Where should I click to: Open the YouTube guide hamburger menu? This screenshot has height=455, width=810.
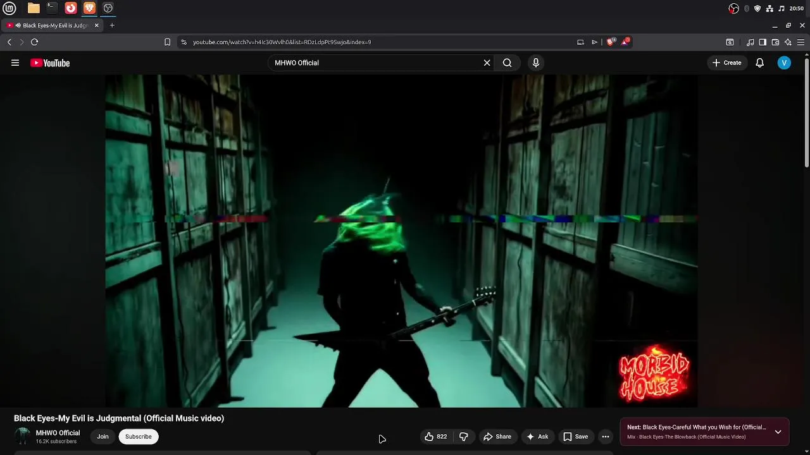coord(15,63)
